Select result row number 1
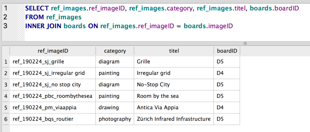Viewport: 310px width, 132px height. (6, 62)
